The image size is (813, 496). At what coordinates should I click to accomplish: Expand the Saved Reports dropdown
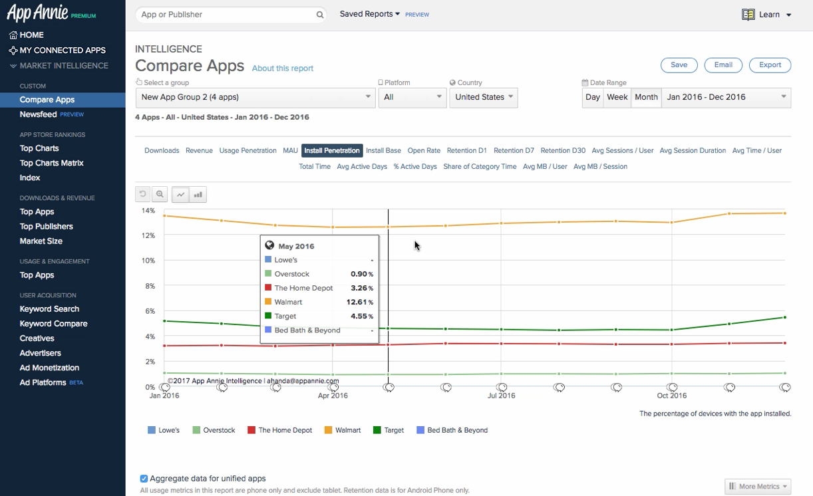pos(370,14)
